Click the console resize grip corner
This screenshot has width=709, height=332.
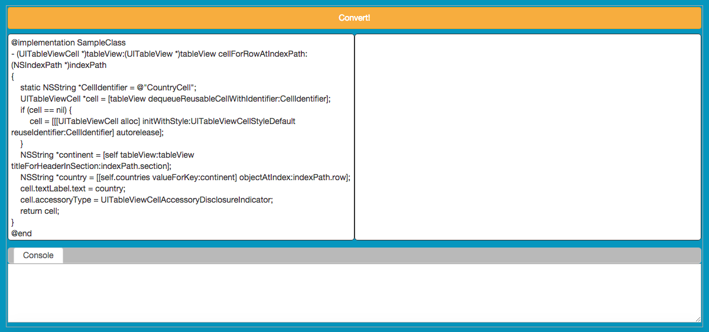[x=698, y=319]
